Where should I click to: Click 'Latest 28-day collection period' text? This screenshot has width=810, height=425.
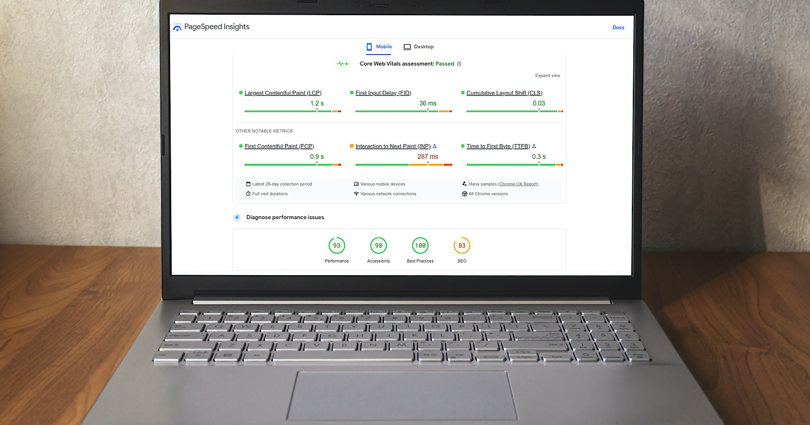pyautogui.click(x=282, y=184)
